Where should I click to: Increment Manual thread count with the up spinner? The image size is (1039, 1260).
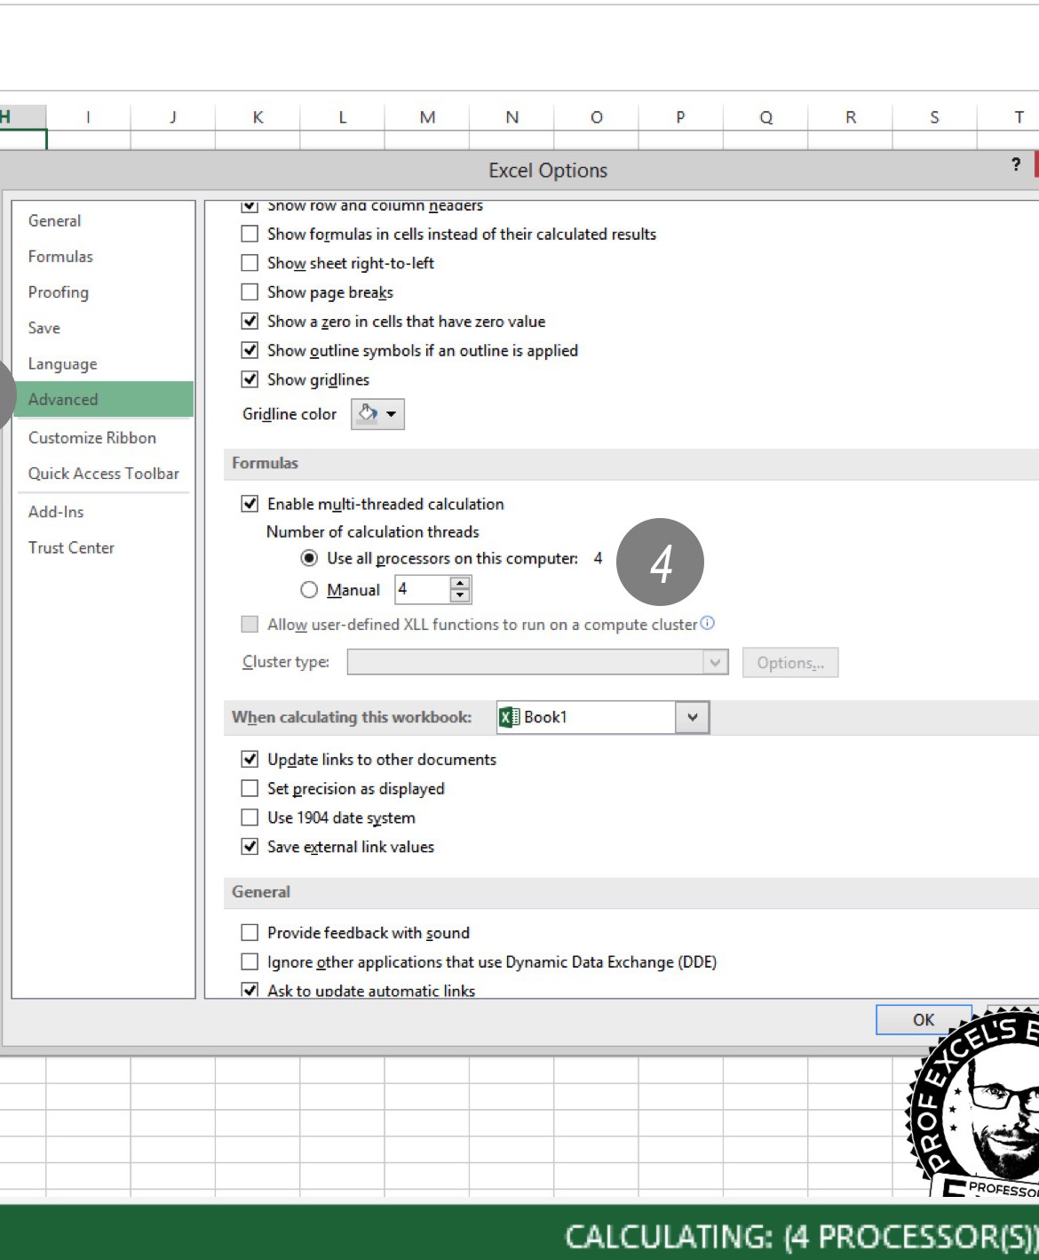(459, 584)
